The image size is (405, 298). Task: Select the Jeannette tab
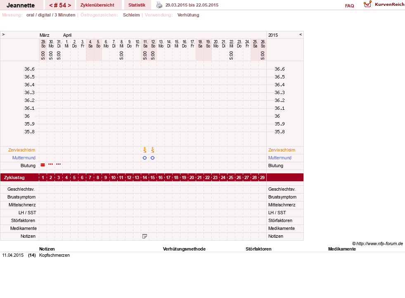pyautogui.click(x=21, y=5)
